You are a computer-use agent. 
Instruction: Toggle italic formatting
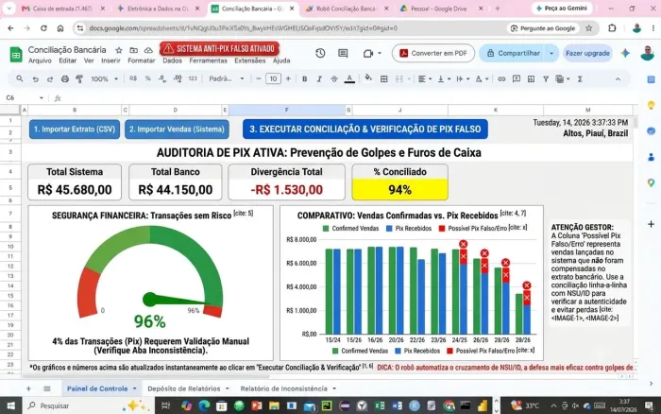pos(319,78)
